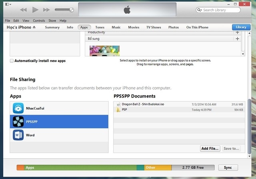Image resolution: width=256 pixels, height=179 pixels.
Task: Open the top-left window menu dropdown
Action: (8, 4)
